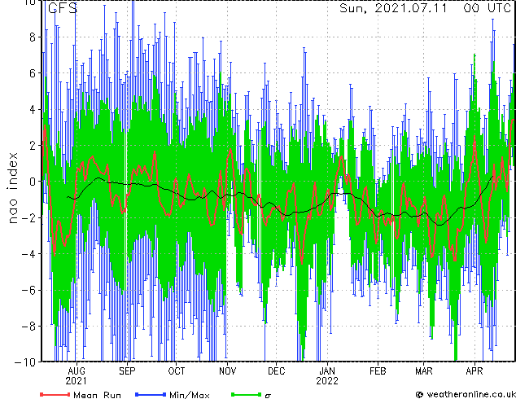The height and width of the screenshot is (399, 516).
Task: Click the y-axis value 0
Action: pos(33,182)
